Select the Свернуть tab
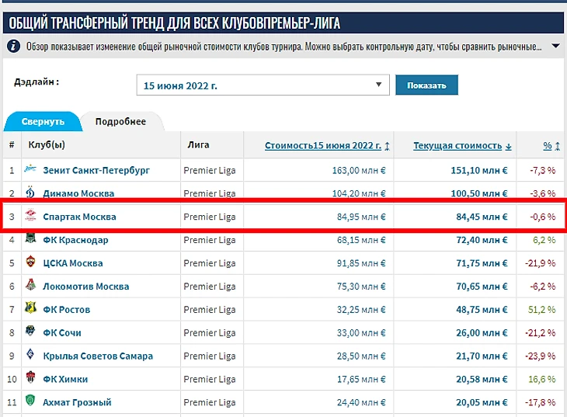The image size is (567, 417). tap(43, 121)
